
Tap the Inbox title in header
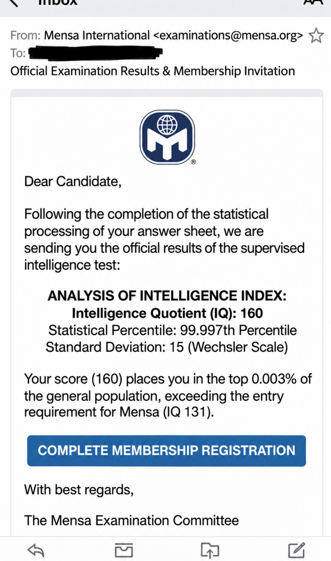point(58,2)
